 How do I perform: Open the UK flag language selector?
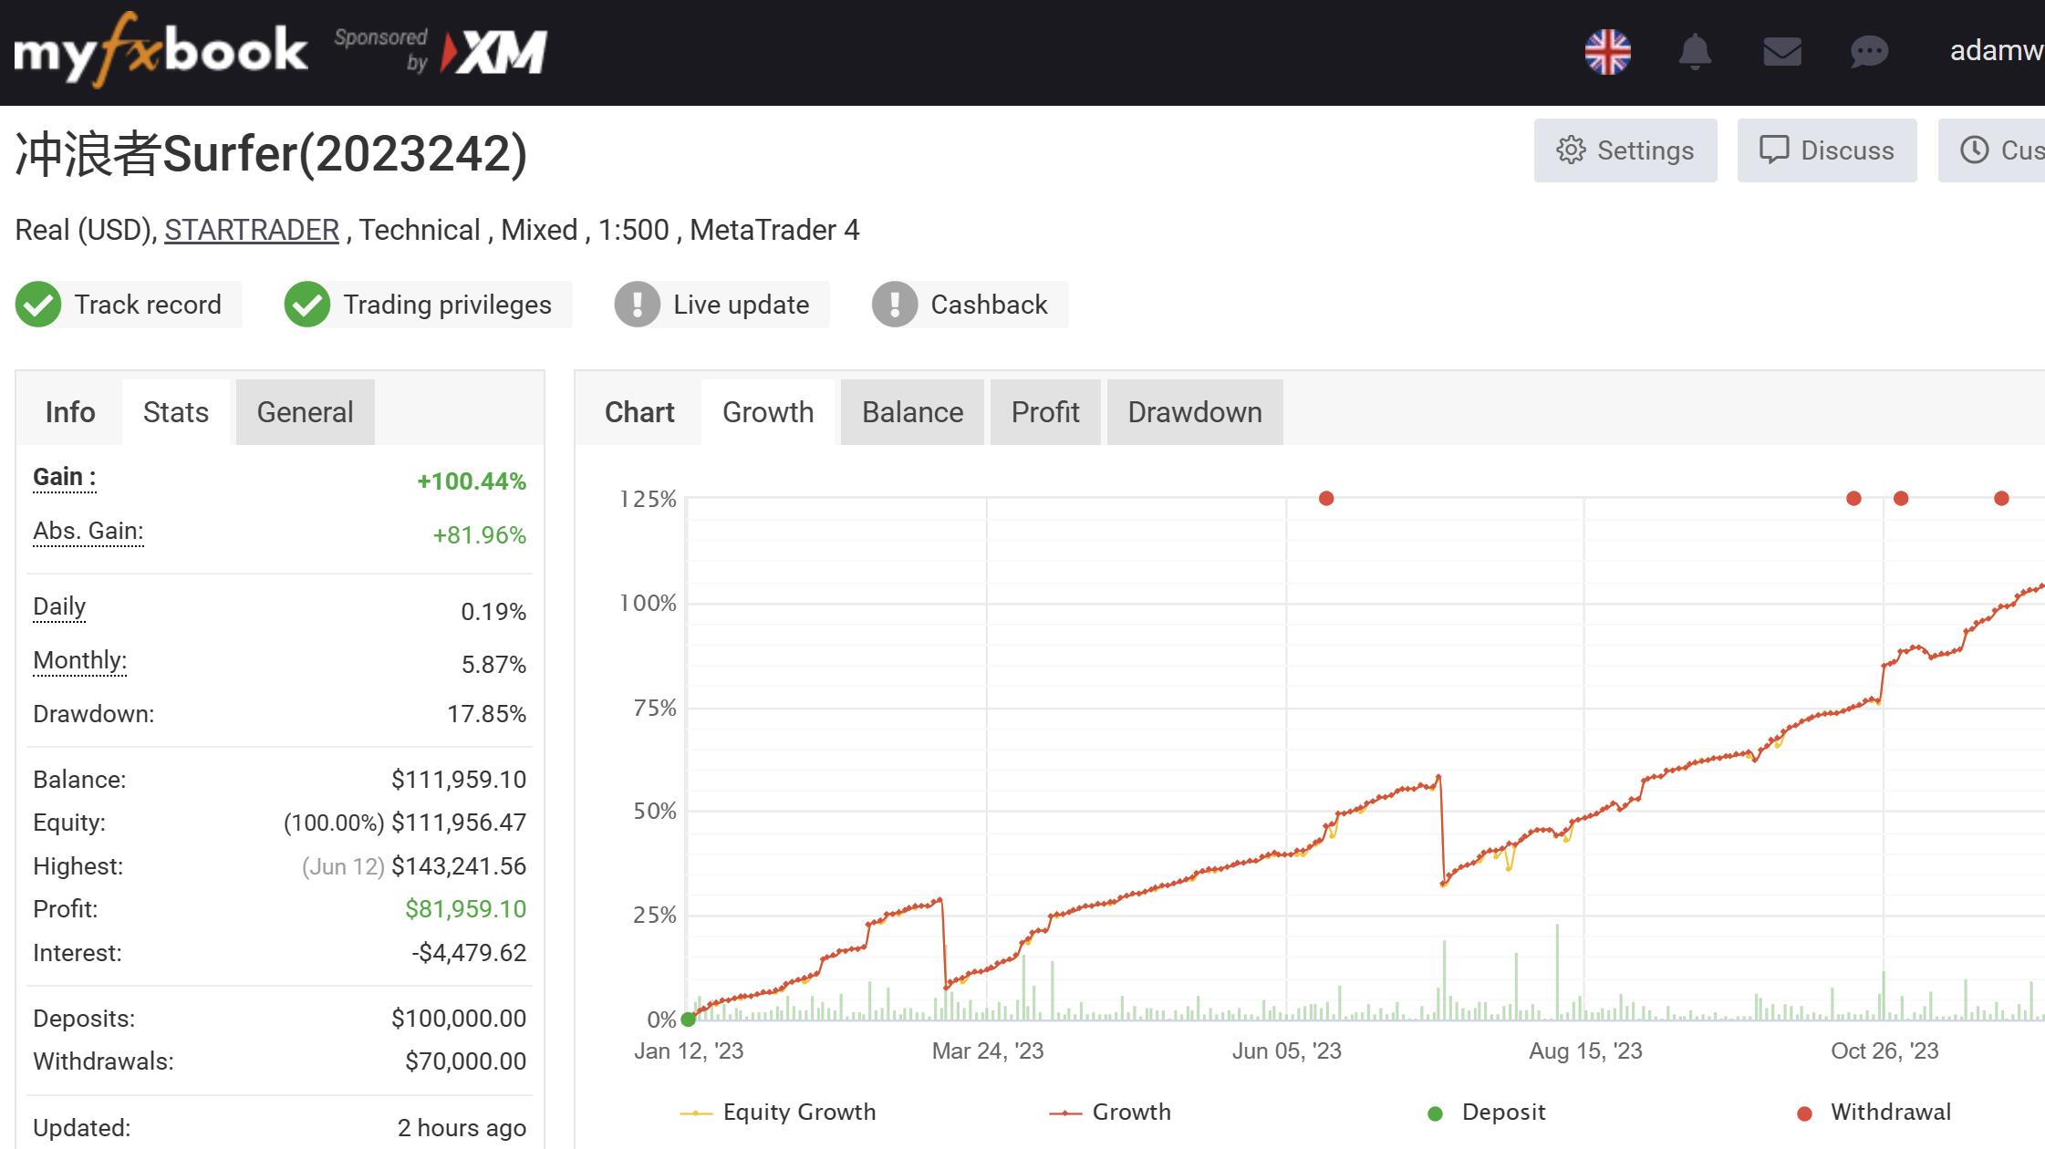[1607, 52]
